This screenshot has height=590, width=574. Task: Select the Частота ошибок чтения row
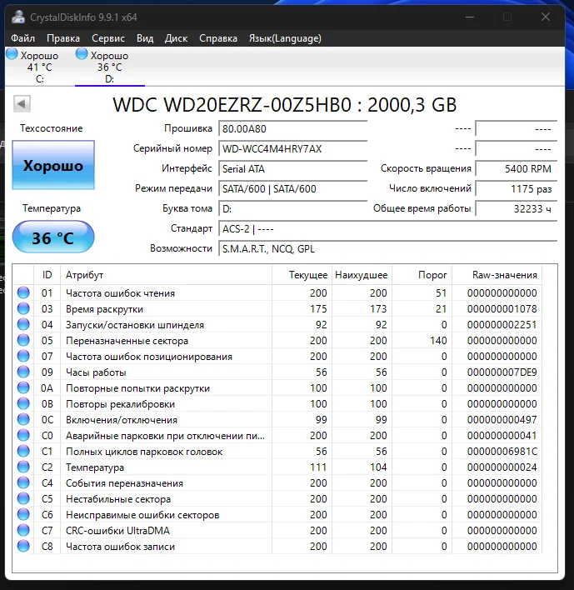(x=277, y=292)
